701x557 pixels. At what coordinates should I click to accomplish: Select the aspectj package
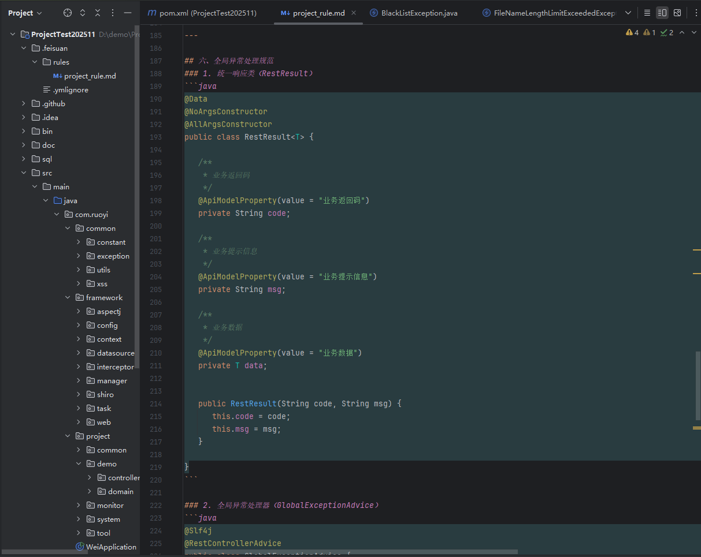[109, 311]
